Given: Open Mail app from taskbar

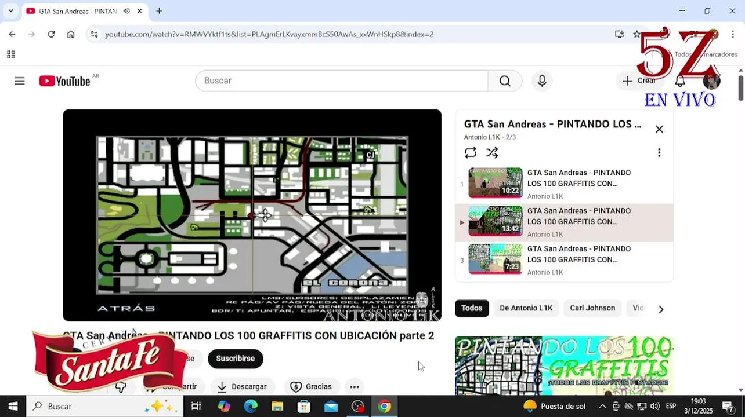Looking at the screenshot, I should [331, 406].
